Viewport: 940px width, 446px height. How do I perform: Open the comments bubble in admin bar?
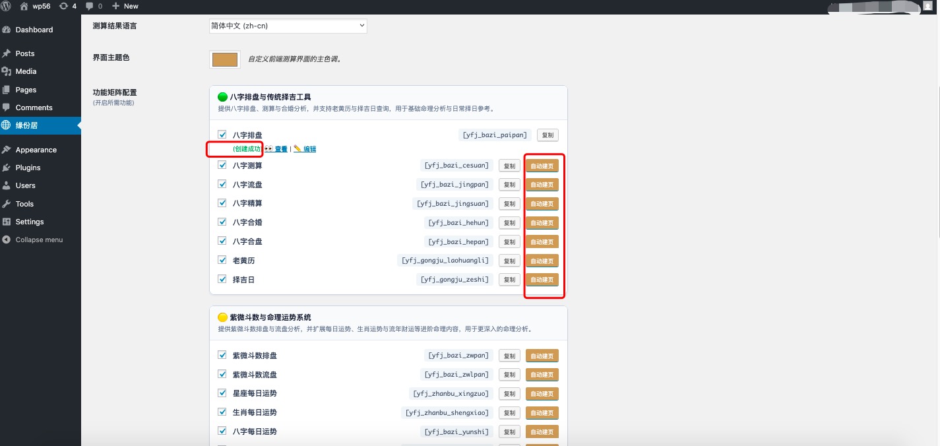[94, 6]
